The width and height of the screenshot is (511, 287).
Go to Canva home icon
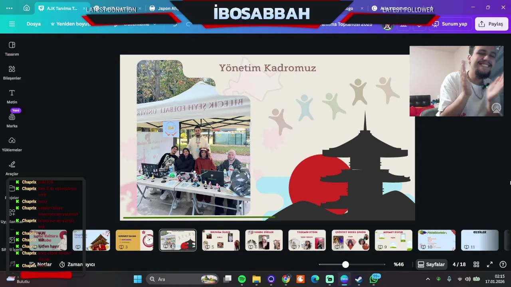coord(26,8)
